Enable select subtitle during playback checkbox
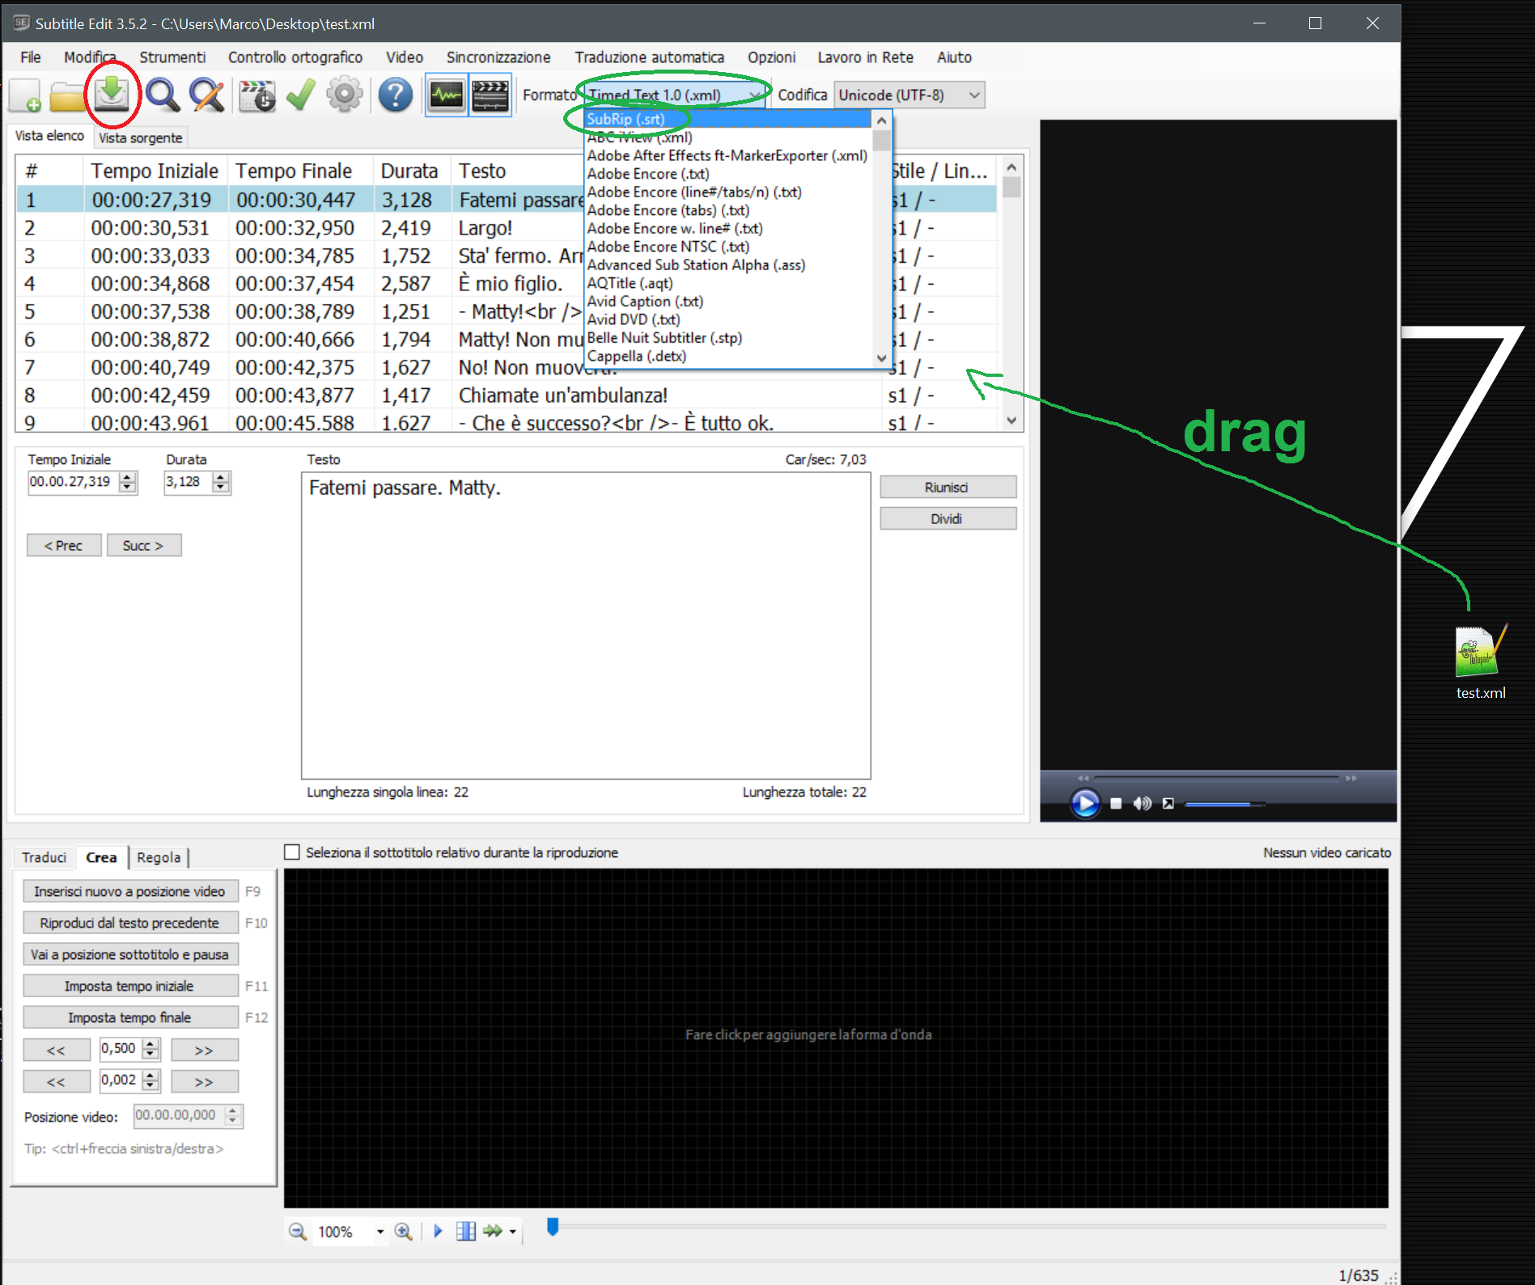Image resolution: width=1535 pixels, height=1285 pixels. tap(292, 852)
